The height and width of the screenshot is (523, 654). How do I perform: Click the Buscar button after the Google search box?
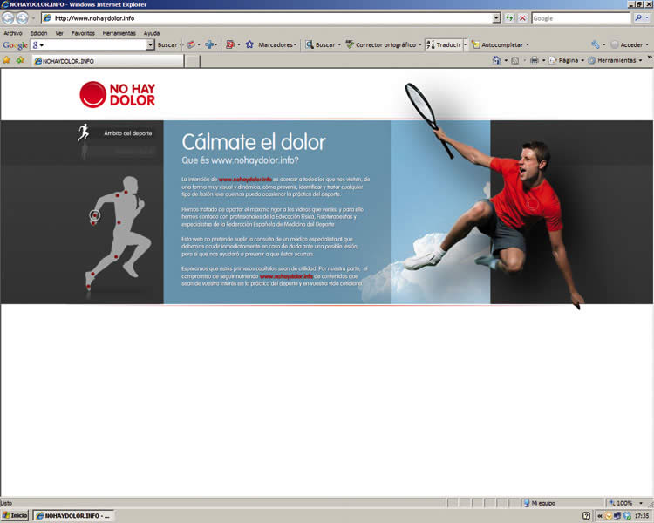[167, 44]
